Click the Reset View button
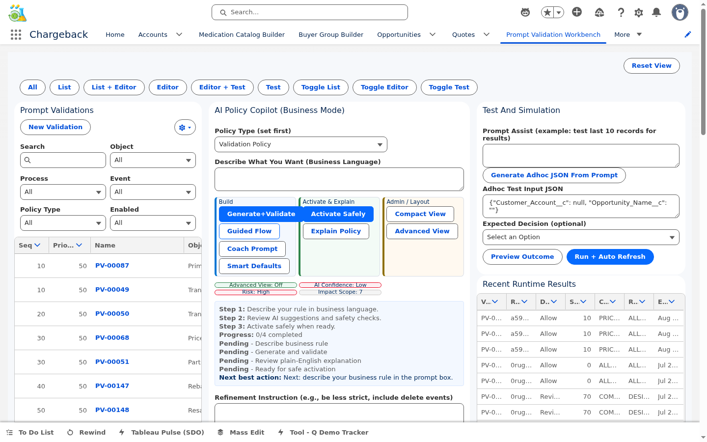This screenshot has height=442, width=707. [x=652, y=66]
